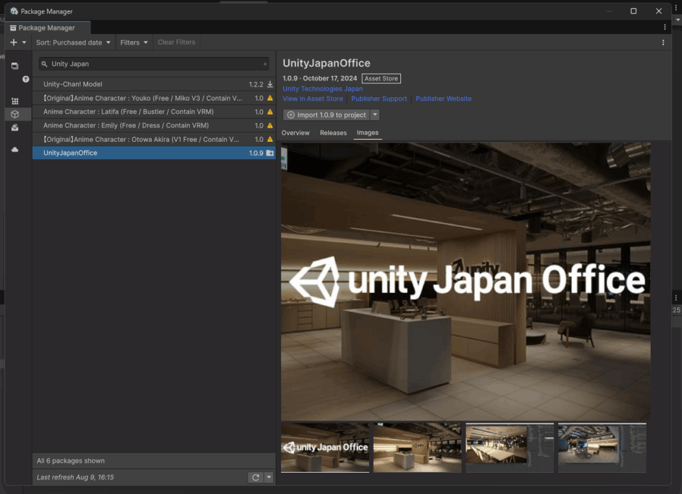The image size is (682, 494).
Task: Close the Package Manager window
Action: click(659, 11)
